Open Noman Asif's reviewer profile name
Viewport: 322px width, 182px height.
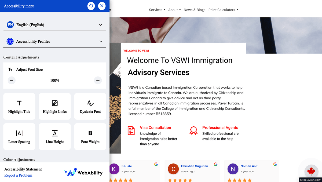click(249, 166)
